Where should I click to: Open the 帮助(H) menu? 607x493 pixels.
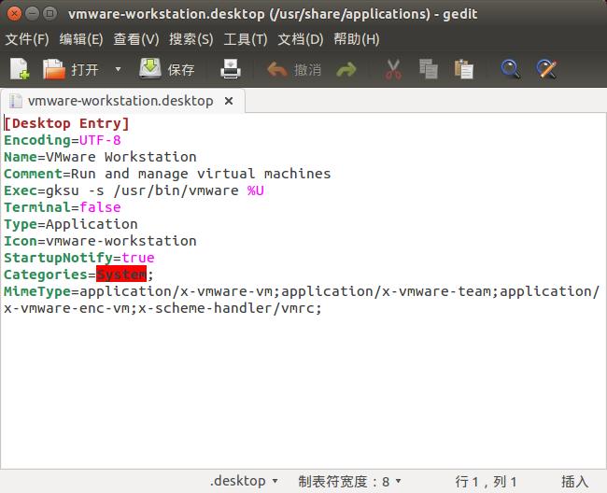point(357,39)
